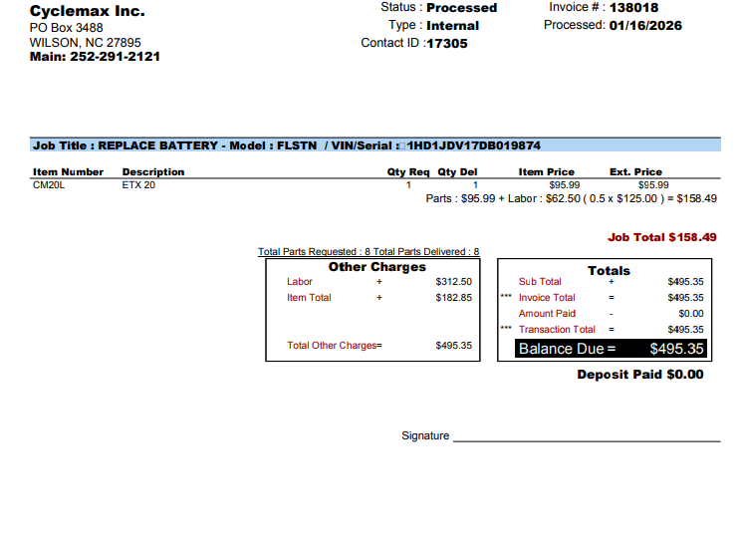The image size is (741, 548).
Task: Select the processed date 01/16/2026
Action: tap(645, 26)
